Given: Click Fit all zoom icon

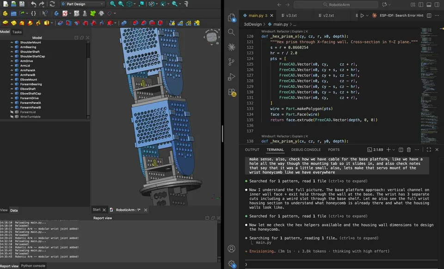Looking at the screenshot, I should pyautogui.click(x=113, y=4).
